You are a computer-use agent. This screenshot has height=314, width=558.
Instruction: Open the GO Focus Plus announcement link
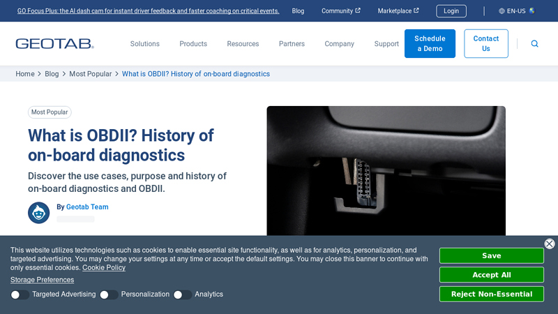click(149, 11)
